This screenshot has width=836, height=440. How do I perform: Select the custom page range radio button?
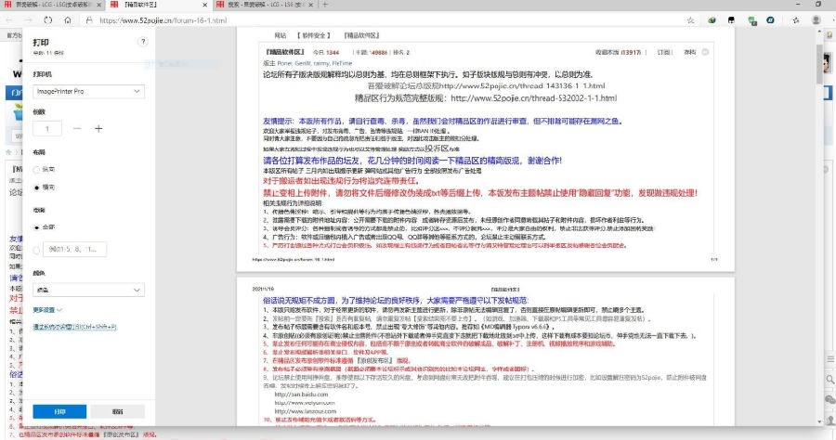tap(37, 250)
